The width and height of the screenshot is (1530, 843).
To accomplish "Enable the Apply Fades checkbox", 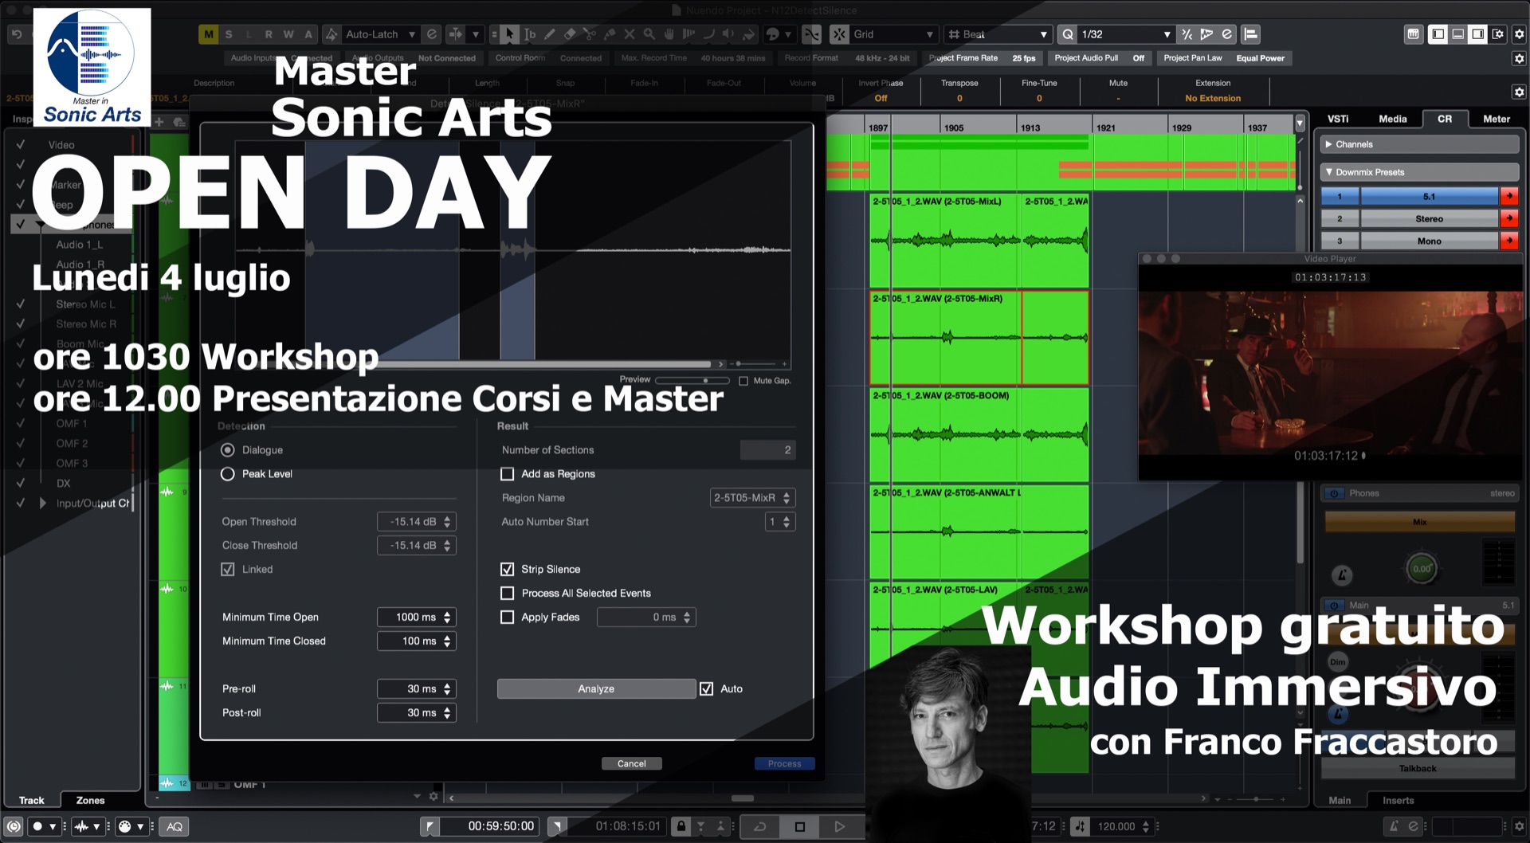I will (x=507, y=617).
